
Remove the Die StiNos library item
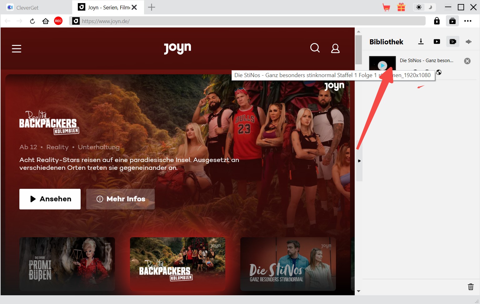click(x=467, y=61)
